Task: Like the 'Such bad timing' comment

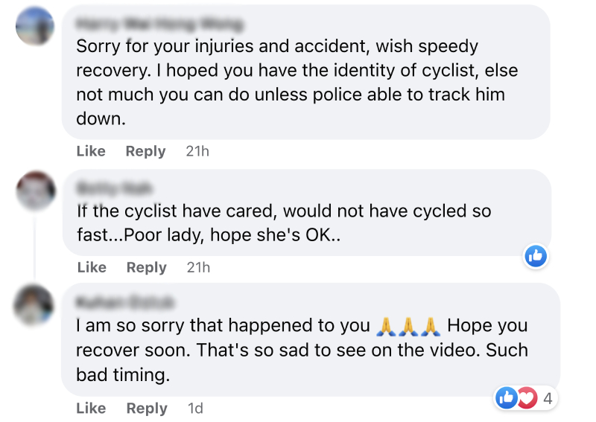Action: click(91, 408)
